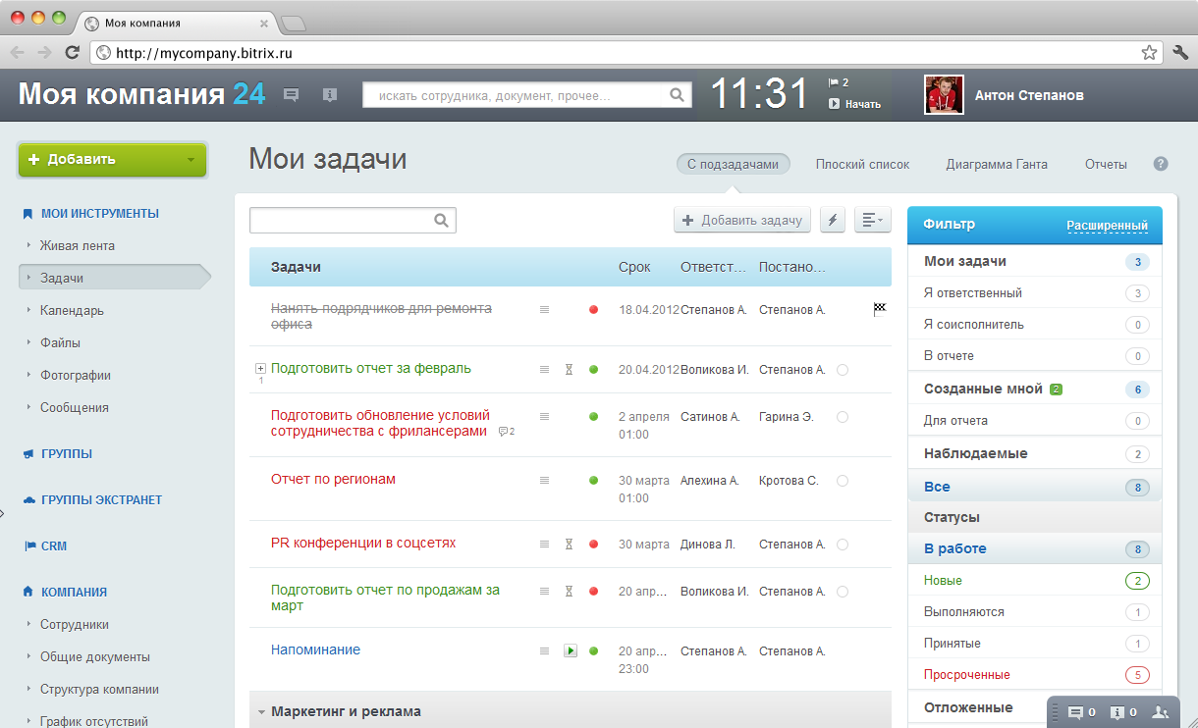Open the help question mark icon

pos(1161,164)
